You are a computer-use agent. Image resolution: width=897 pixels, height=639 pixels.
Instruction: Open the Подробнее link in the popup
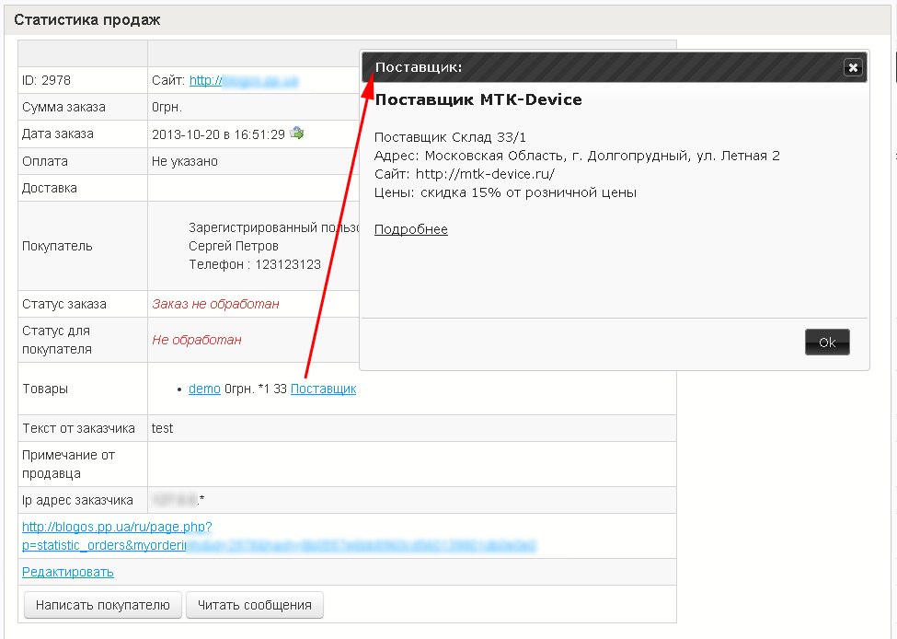(410, 229)
